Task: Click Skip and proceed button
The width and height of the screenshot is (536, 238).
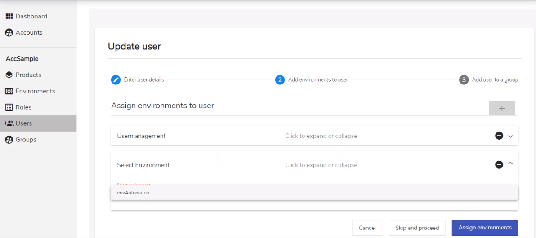Action: point(417,228)
